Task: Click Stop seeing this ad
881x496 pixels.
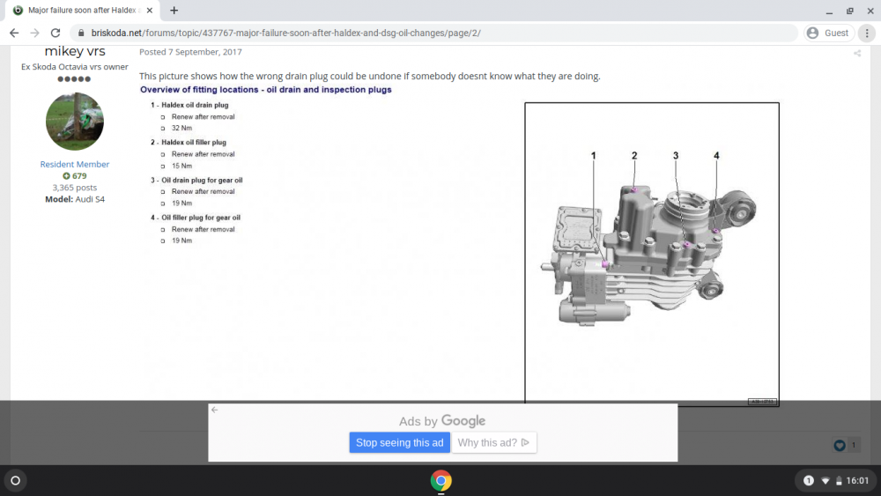Action: 399,442
